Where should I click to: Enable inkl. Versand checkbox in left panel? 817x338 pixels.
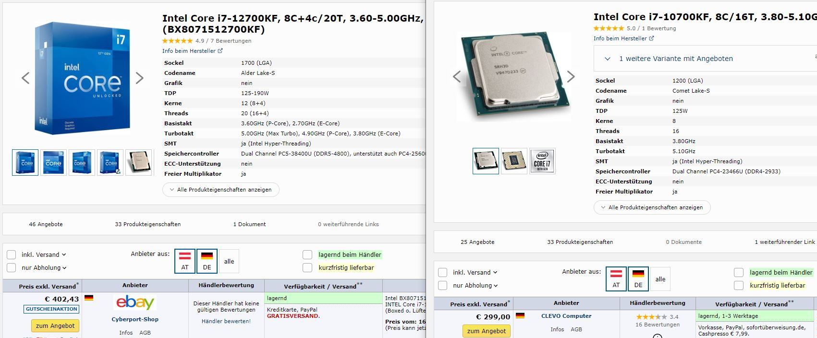click(x=12, y=254)
